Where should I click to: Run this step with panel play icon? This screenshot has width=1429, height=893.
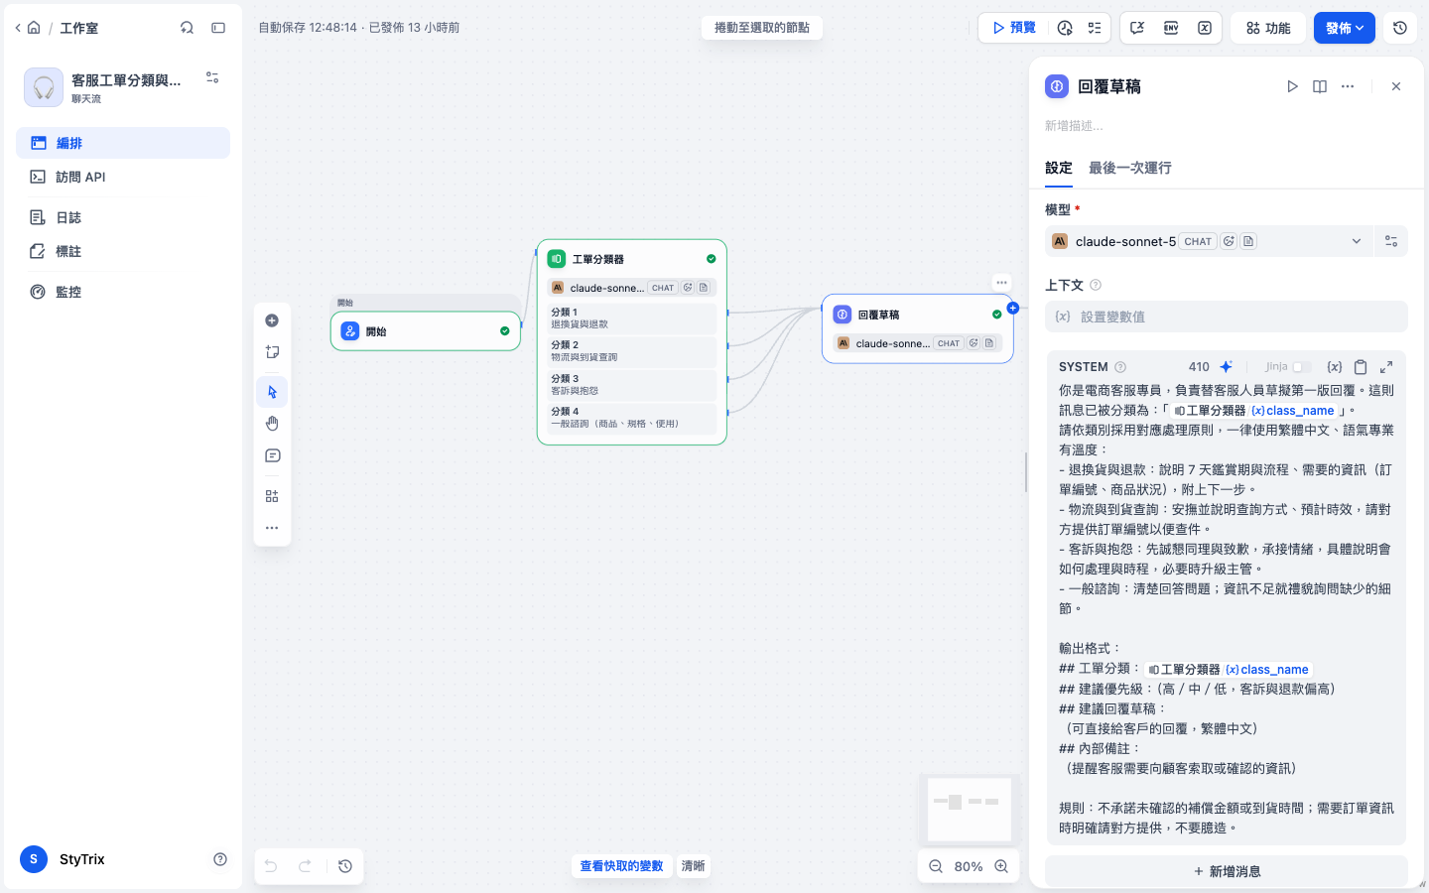click(1292, 86)
